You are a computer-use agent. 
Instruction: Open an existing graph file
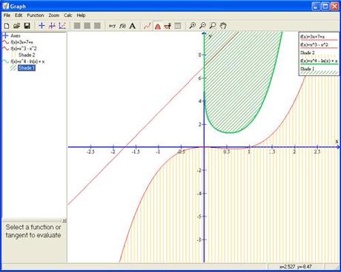[x=17, y=26]
